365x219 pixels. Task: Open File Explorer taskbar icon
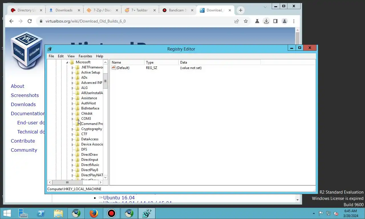tap(58, 213)
